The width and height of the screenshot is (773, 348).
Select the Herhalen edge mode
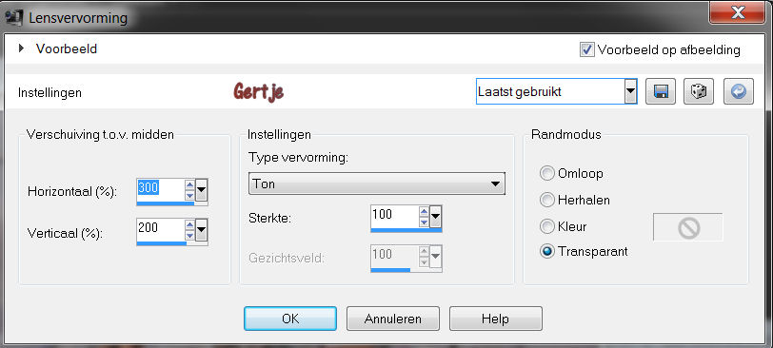pos(546,200)
